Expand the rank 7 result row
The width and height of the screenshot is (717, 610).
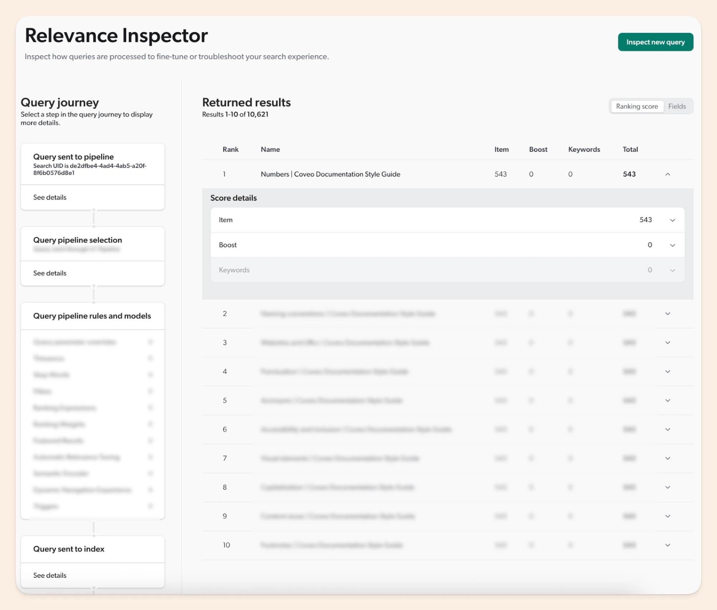[x=668, y=458]
